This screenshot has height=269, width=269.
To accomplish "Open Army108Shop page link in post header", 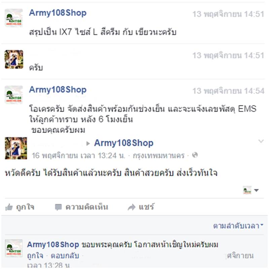I will click(124, 143).
